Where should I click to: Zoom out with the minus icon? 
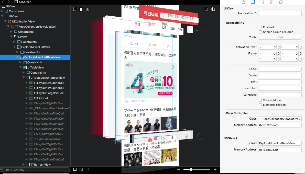click(178, 170)
